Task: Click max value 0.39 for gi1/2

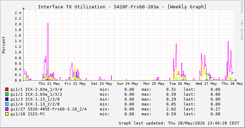Action: (171, 94)
